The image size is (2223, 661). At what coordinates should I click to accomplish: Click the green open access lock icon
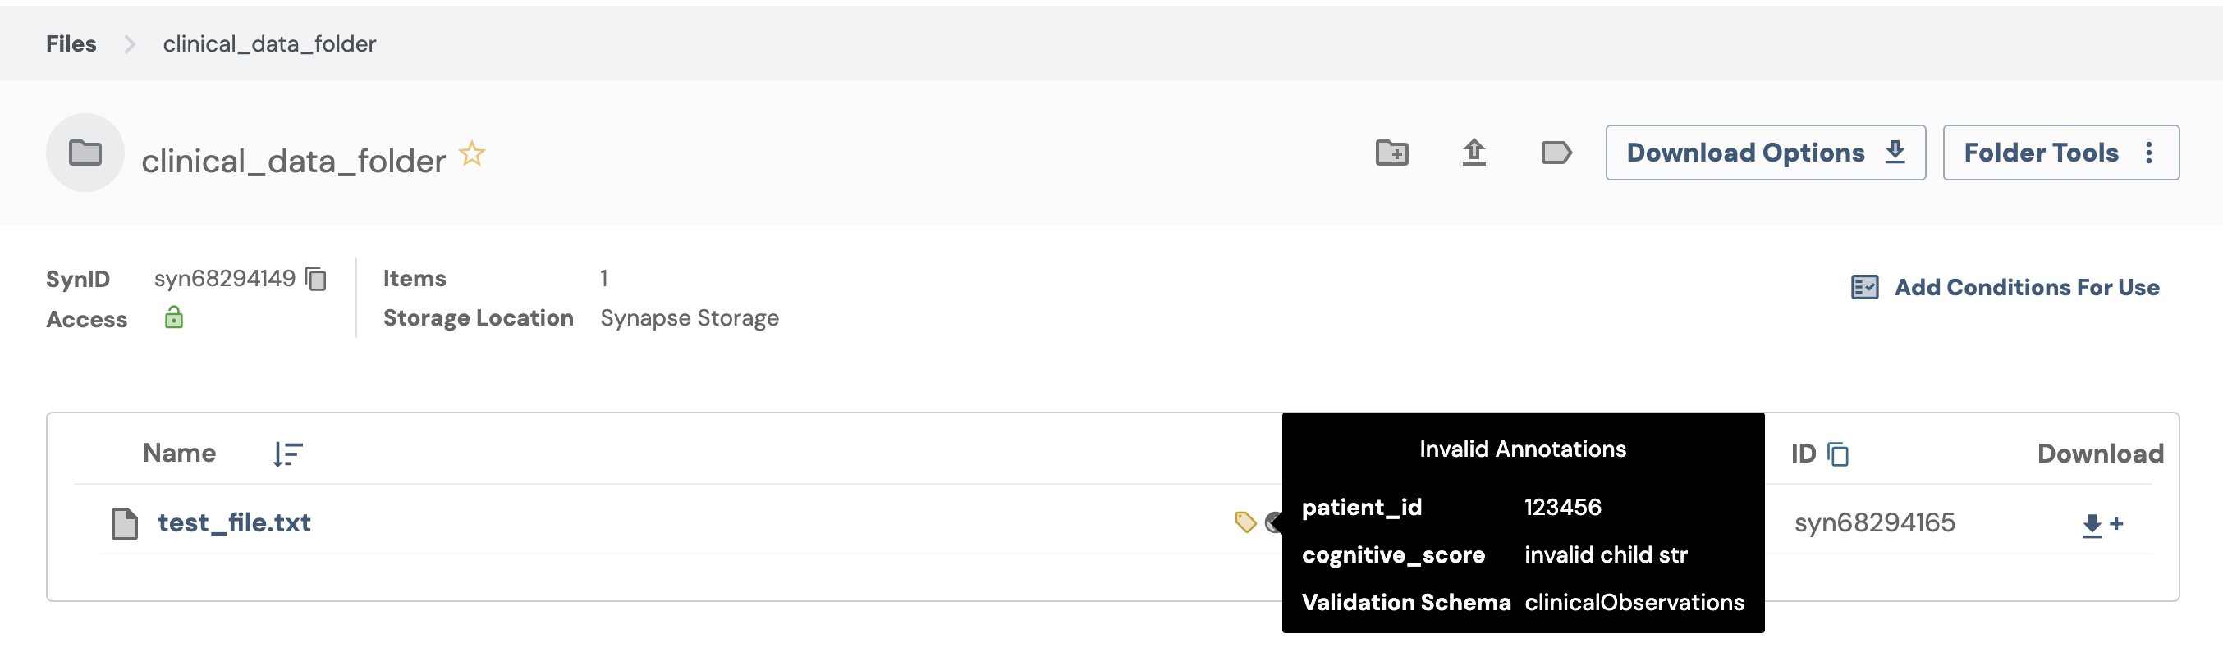click(x=173, y=319)
